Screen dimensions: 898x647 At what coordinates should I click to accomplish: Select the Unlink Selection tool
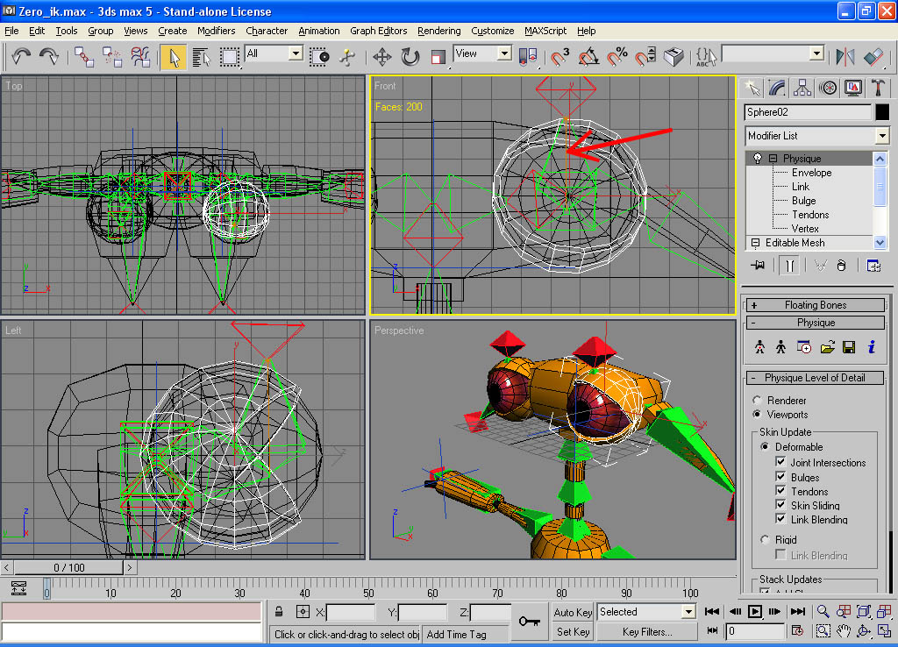[112, 57]
